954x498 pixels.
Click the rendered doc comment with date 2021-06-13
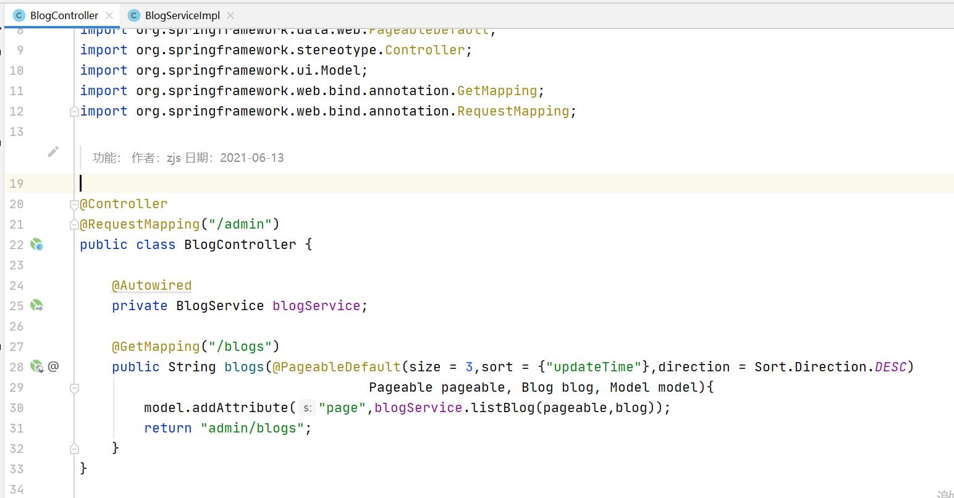(x=188, y=158)
